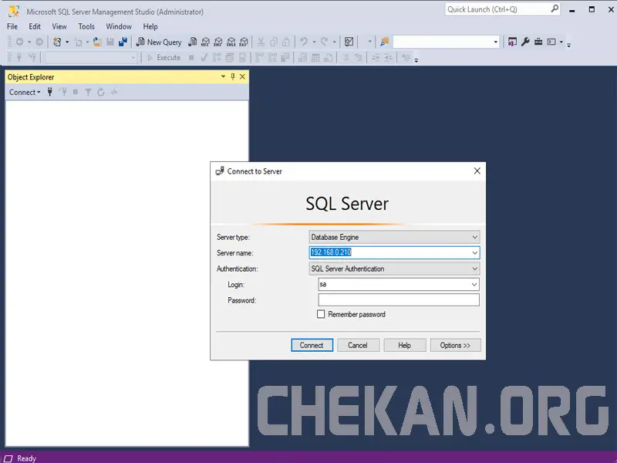Click the New Query toolbar button
The height and width of the screenshot is (463, 617).
click(159, 42)
